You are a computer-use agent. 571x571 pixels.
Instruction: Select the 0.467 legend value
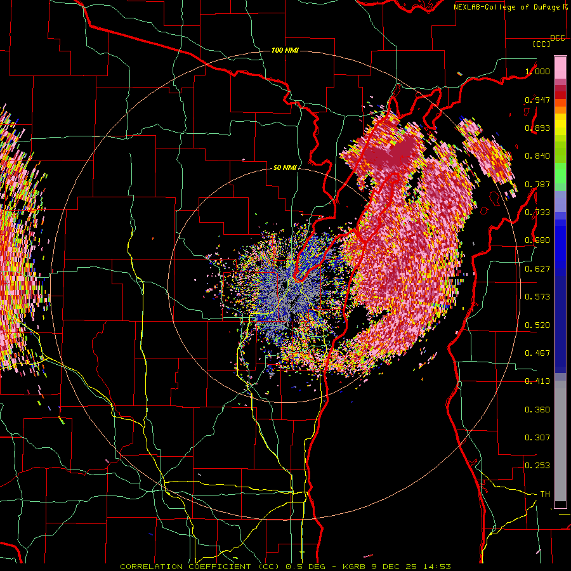click(537, 353)
